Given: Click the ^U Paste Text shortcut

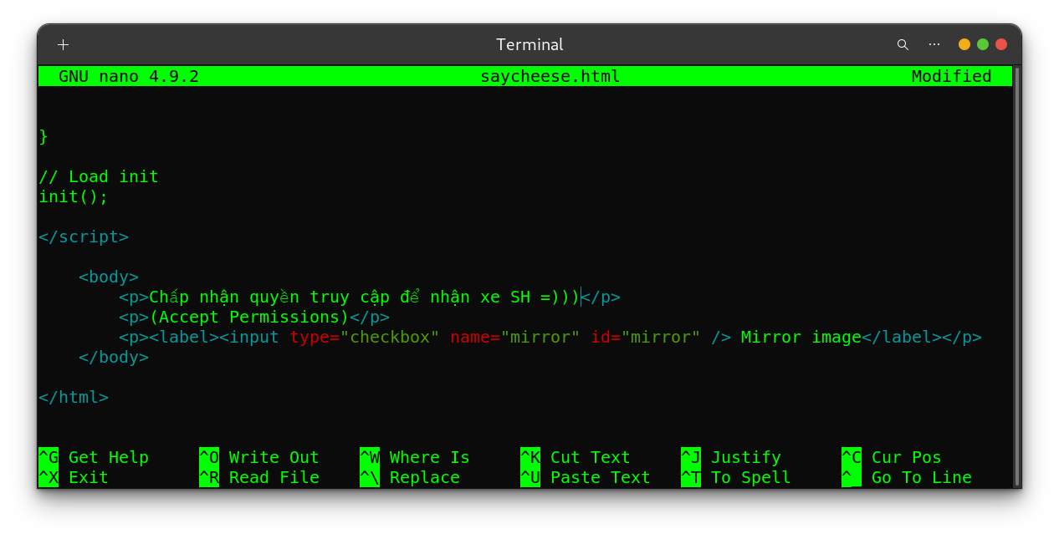Looking at the screenshot, I should tap(586, 477).
